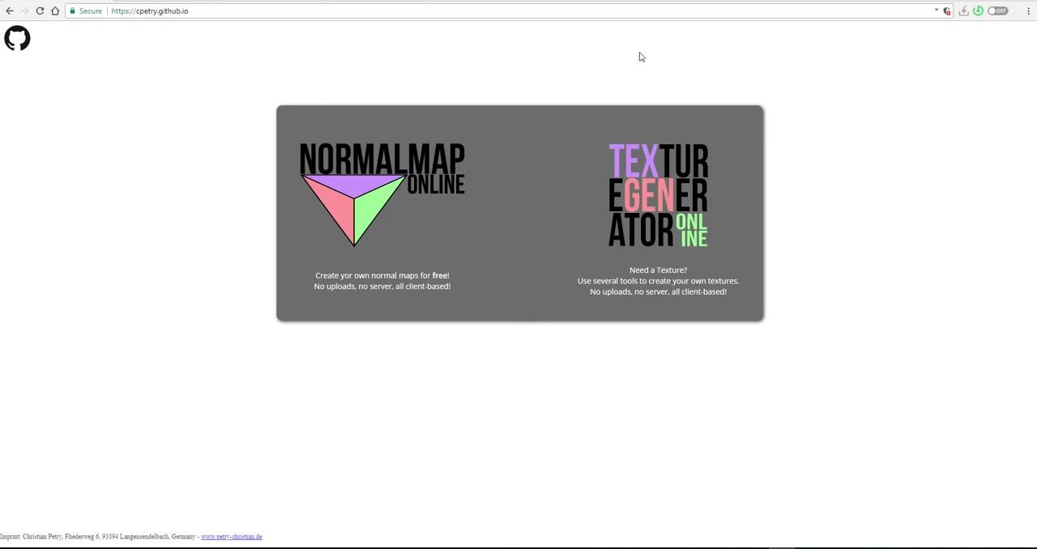Click the NORMALMAP ONLINE title text
This screenshot has width=1037, height=549.
(382, 159)
